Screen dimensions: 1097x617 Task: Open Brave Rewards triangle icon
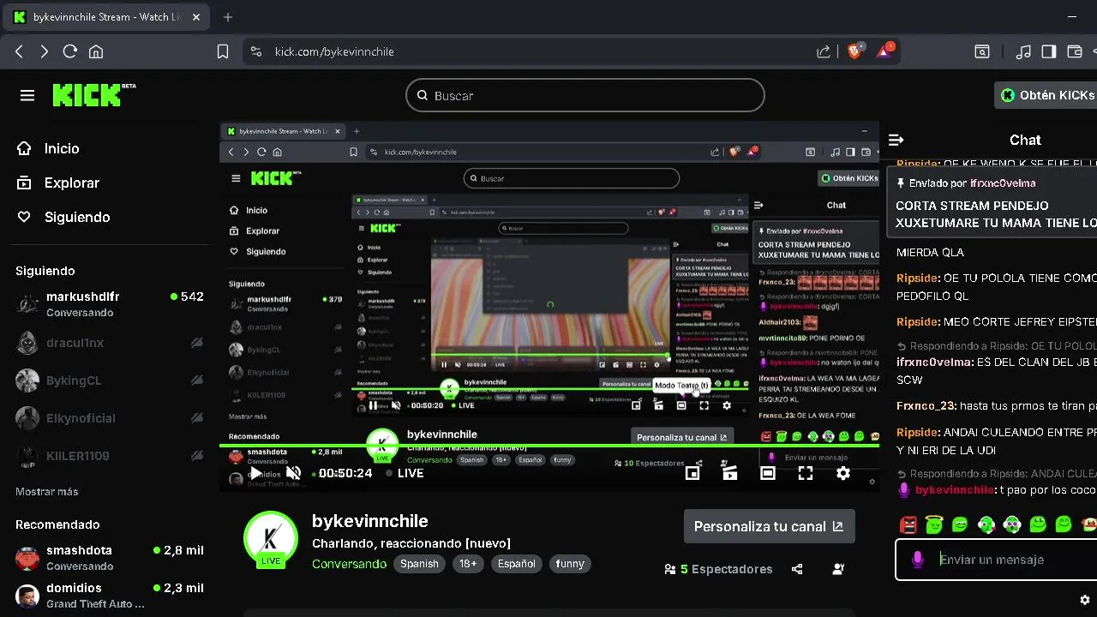(884, 51)
